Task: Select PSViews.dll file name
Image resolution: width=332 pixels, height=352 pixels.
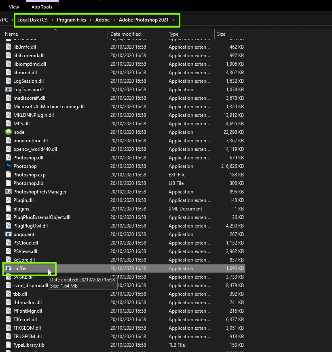Action: coord(25,251)
